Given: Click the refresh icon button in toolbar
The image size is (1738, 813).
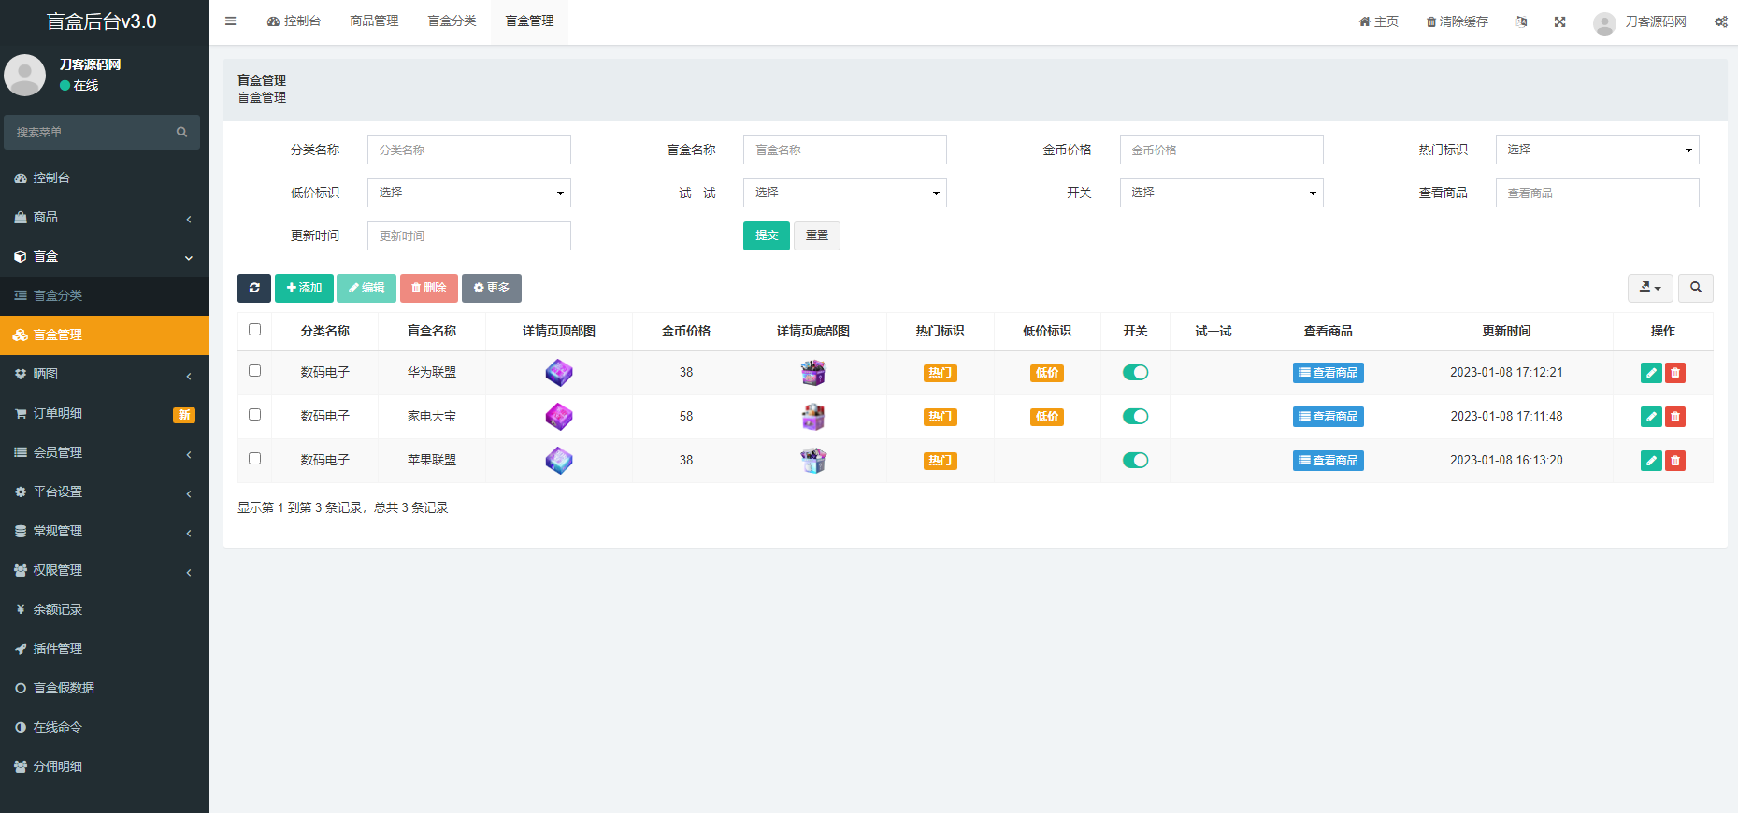Looking at the screenshot, I should (253, 288).
